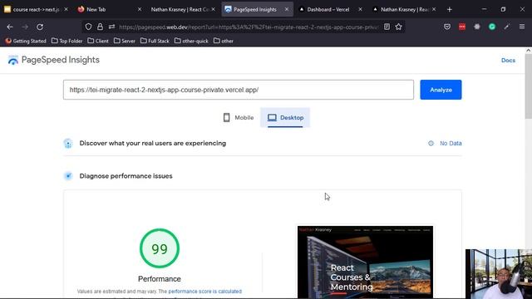The image size is (532, 299).
Task: Select the Desktop results tab
Action: [x=285, y=118]
